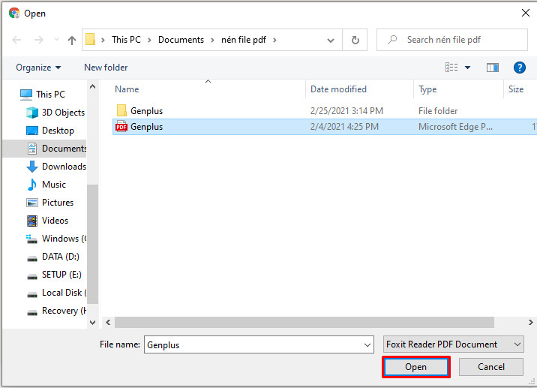Viewport: 537px width, 388px height.
Task: Select This PC in the address path
Action: click(126, 40)
